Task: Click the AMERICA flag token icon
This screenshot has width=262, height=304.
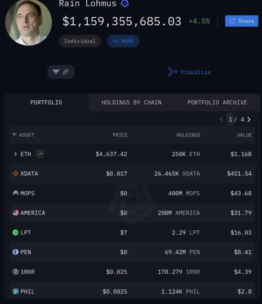Action: pos(16,213)
